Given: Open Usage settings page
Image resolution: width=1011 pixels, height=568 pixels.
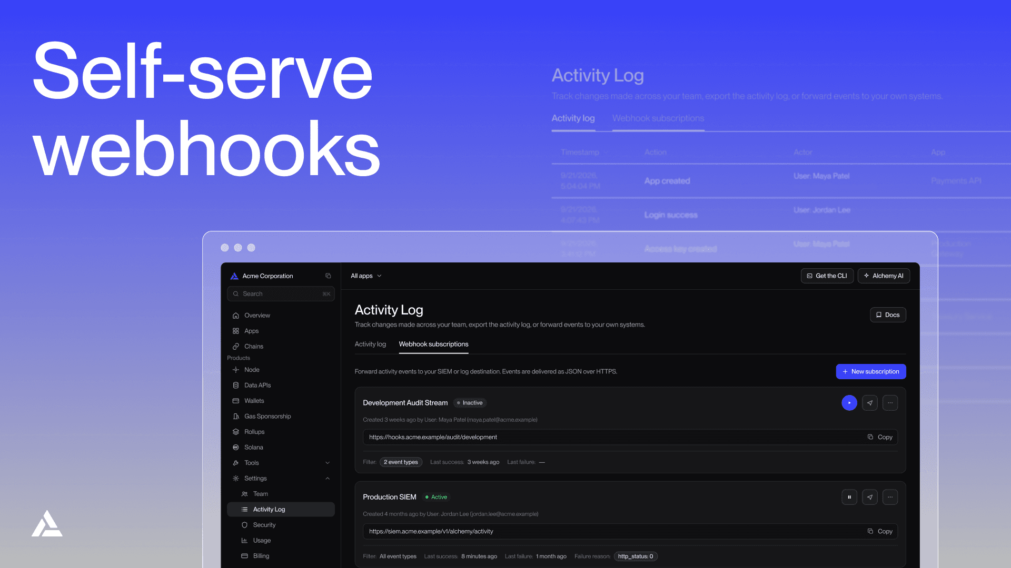Looking at the screenshot, I should click(x=262, y=541).
